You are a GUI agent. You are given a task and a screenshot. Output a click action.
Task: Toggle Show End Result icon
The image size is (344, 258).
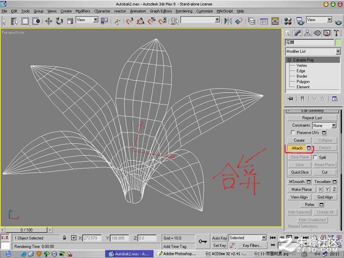click(x=302, y=99)
